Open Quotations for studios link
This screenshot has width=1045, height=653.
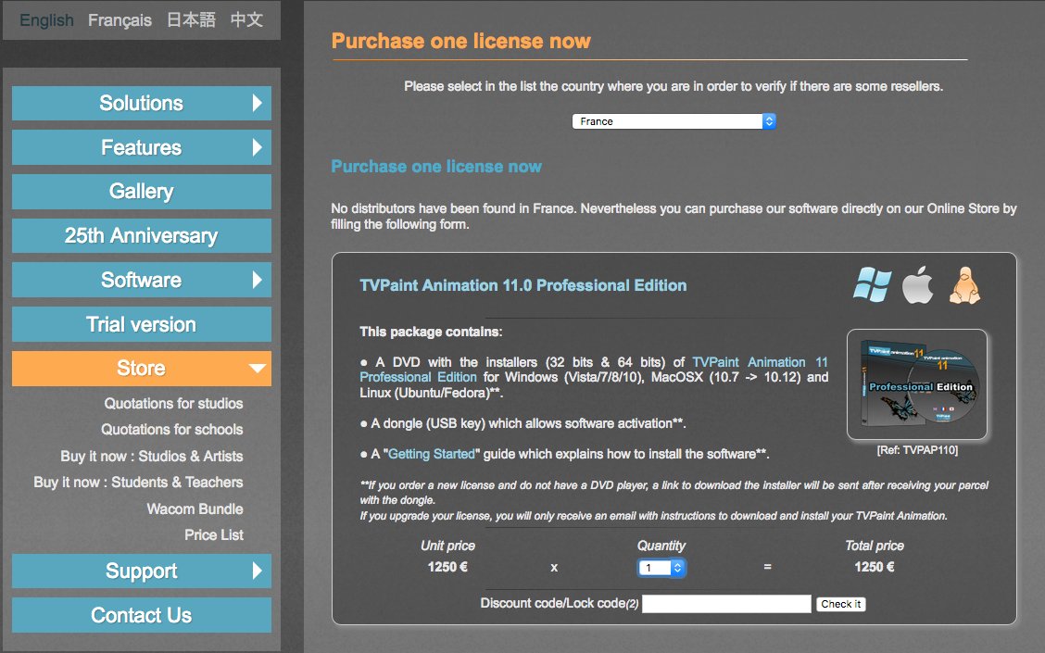click(173, 403)
